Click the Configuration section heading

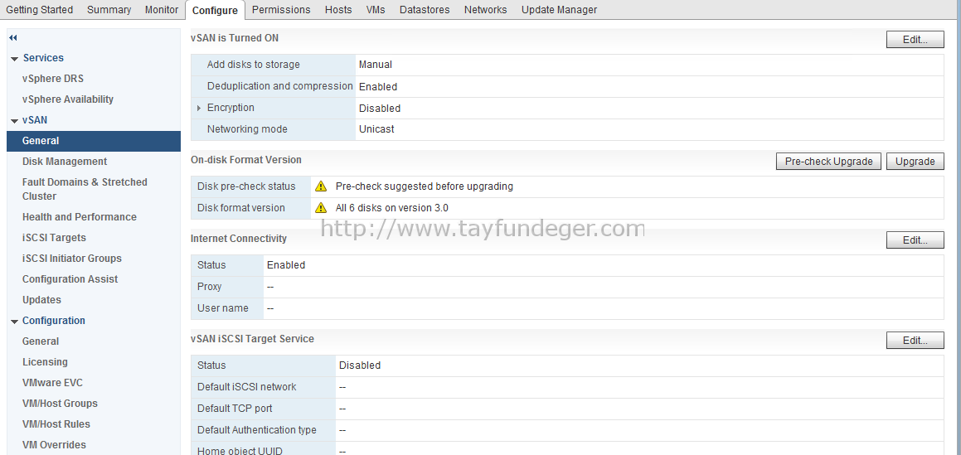[54, 321]
